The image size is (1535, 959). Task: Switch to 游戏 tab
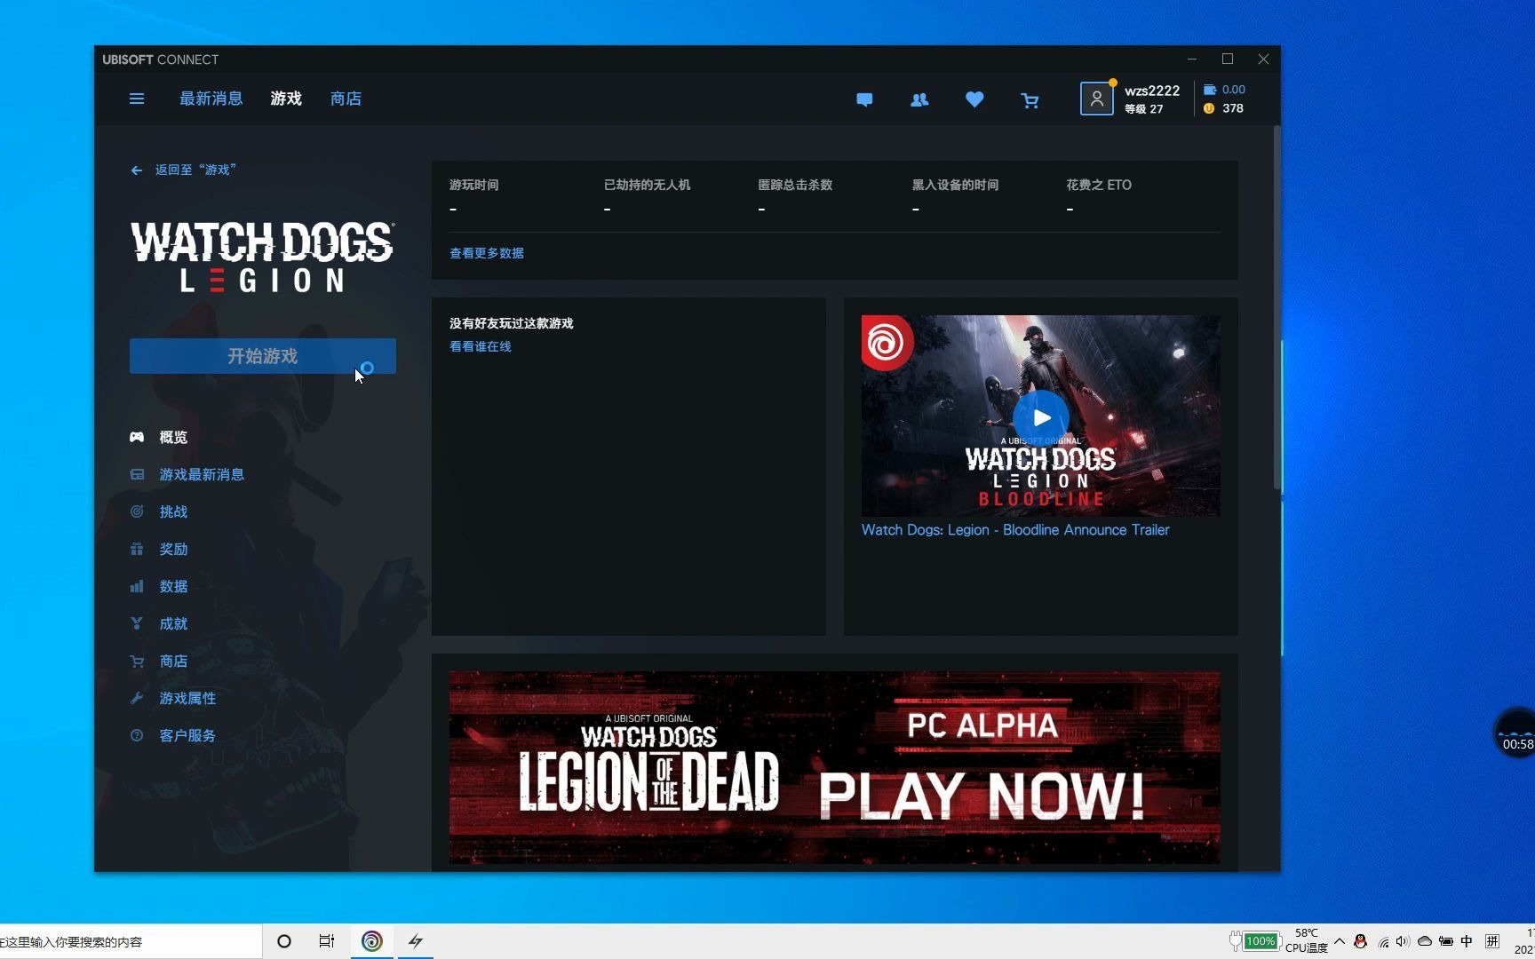point(286,99)
